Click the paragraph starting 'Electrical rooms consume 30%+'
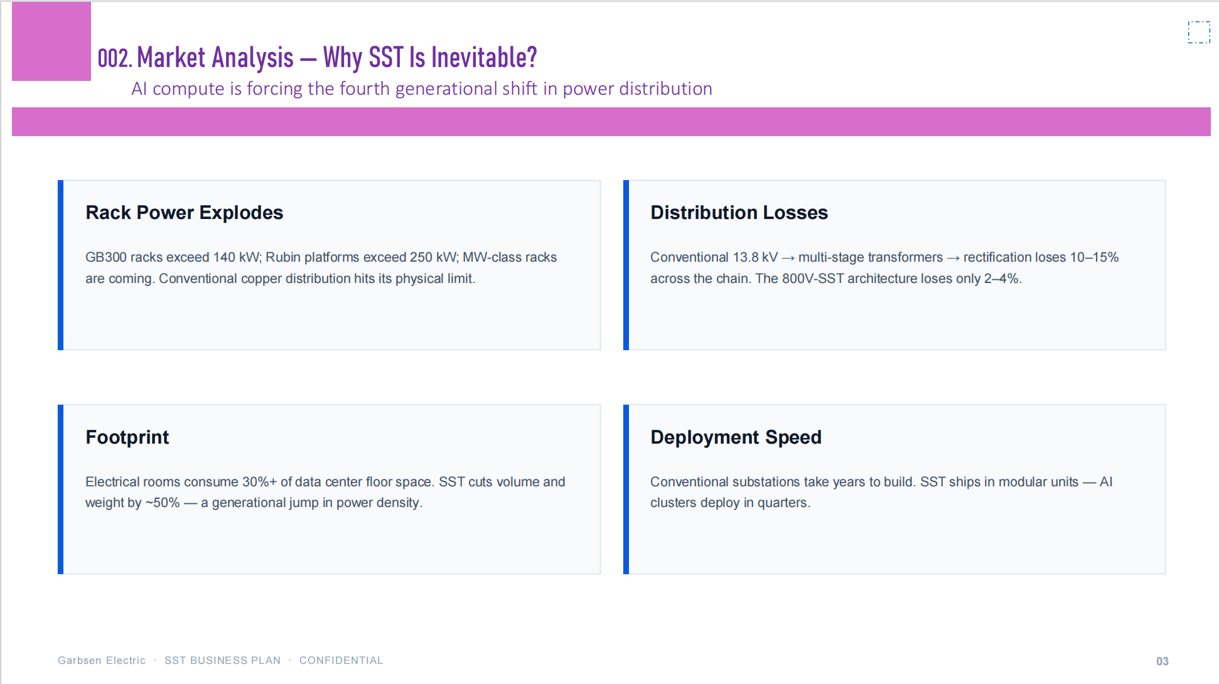Screen dimensions: 1219x684 (325, 492)
